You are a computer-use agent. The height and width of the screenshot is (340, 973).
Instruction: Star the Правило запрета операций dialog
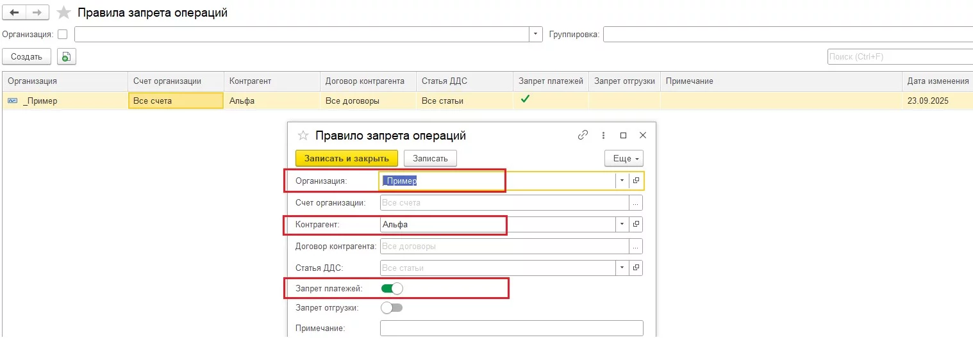303,136
